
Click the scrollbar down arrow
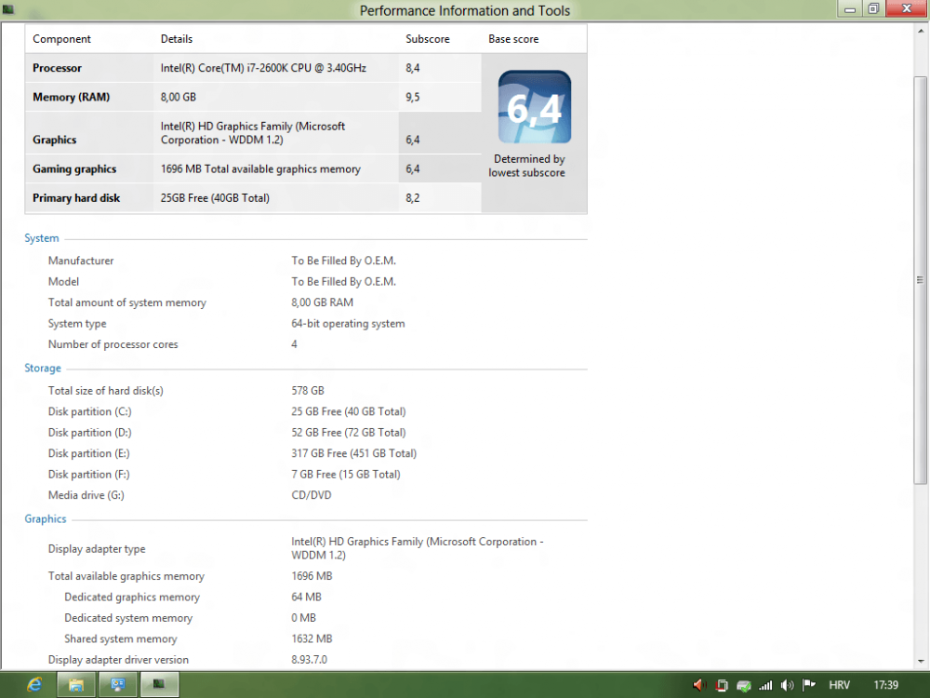[921, 661]
